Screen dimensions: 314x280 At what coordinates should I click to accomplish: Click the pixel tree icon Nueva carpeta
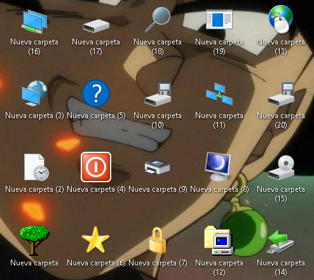pyautogui.click(x=34, y=241)
